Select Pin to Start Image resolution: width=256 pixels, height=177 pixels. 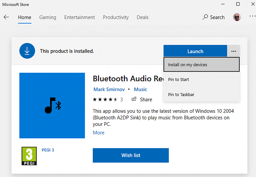(201, 79)
